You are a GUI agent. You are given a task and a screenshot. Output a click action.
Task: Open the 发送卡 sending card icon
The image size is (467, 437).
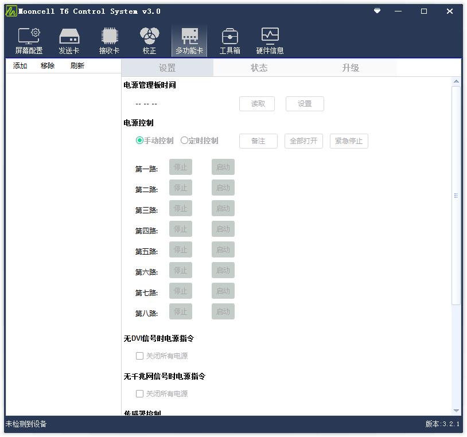pos(69,41)
